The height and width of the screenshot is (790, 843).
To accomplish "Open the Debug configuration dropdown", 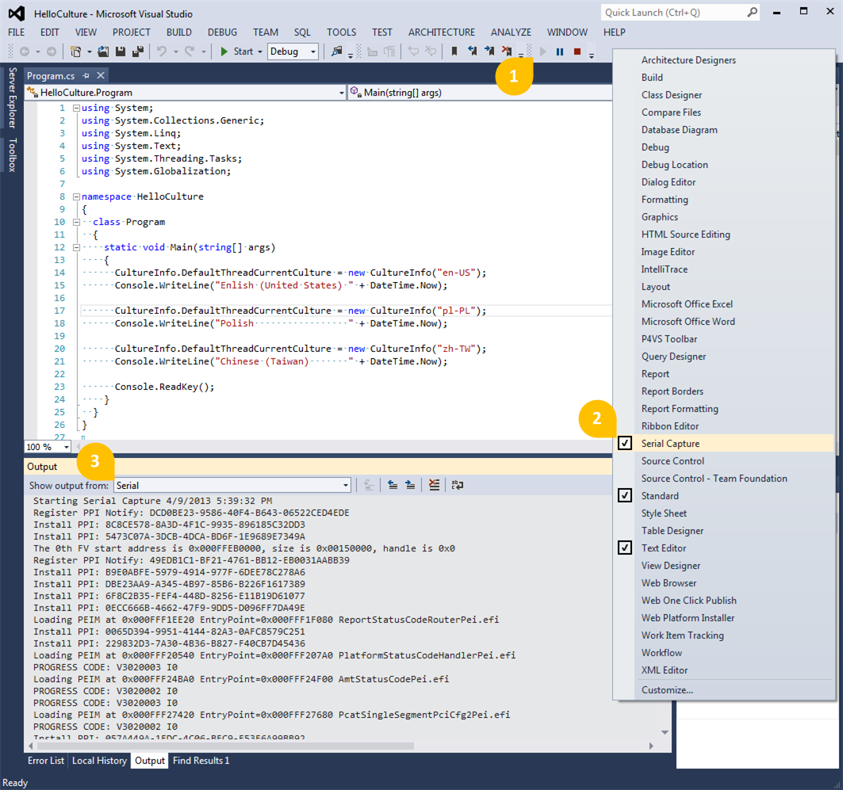I will [x=293, y=52].
